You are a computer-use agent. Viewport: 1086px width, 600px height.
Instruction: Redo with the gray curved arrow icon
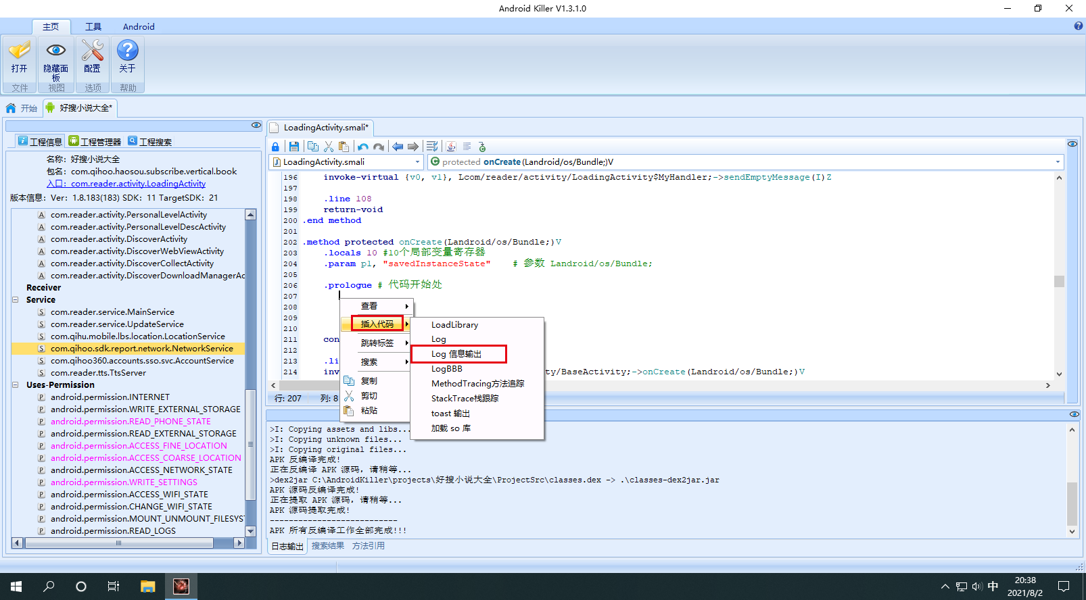point(379,147)
